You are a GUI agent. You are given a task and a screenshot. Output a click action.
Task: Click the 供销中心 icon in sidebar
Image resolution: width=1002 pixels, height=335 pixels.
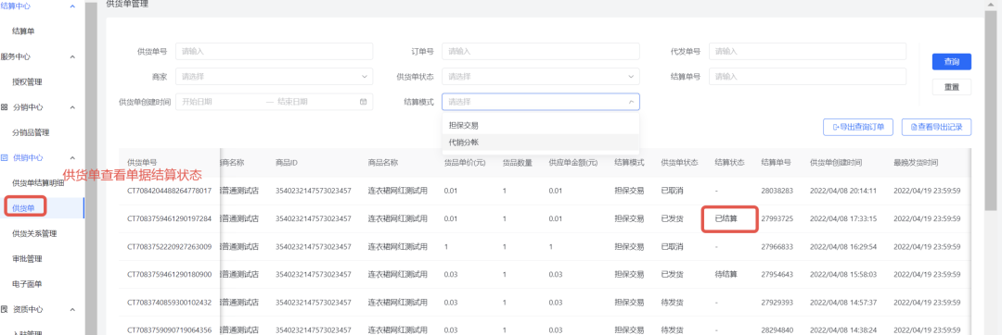[x=4, y=157]
